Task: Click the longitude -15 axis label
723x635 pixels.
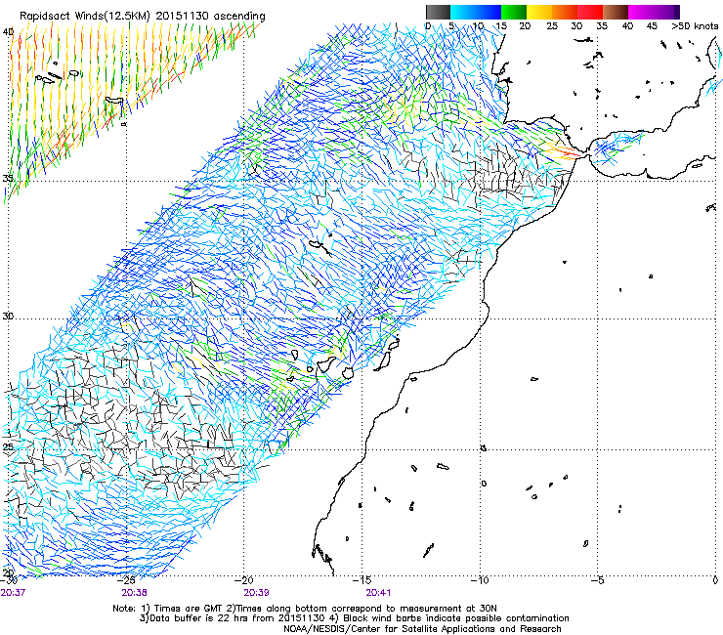Action: click(361, 580)
